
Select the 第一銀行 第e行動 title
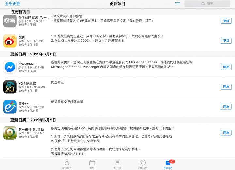(x=31, y=130)
